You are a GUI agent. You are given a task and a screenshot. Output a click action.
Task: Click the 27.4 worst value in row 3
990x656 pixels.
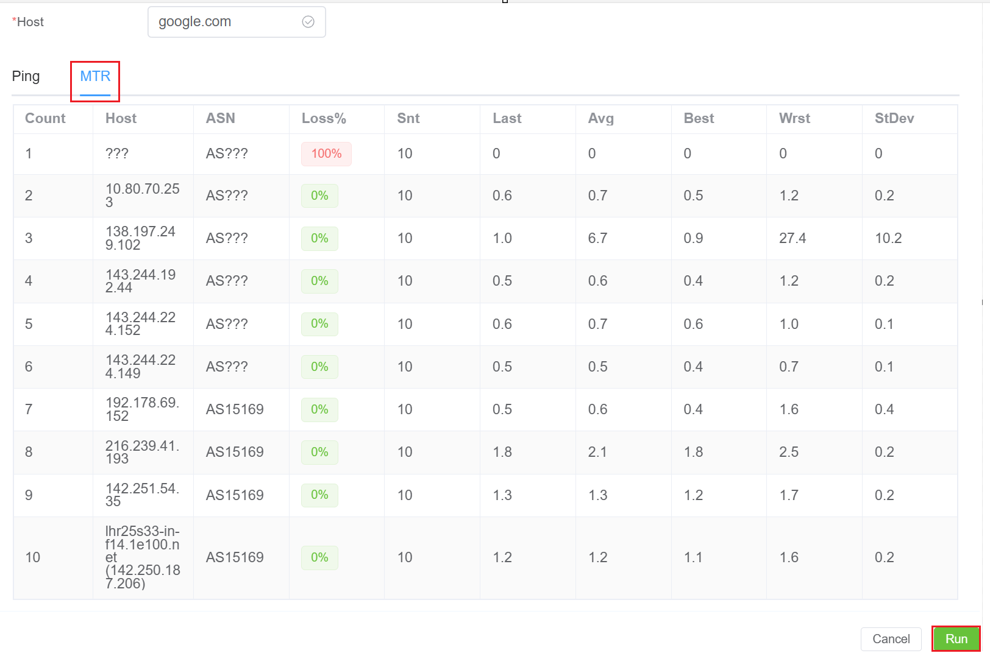pyautogui.click(x=792, y=238)
